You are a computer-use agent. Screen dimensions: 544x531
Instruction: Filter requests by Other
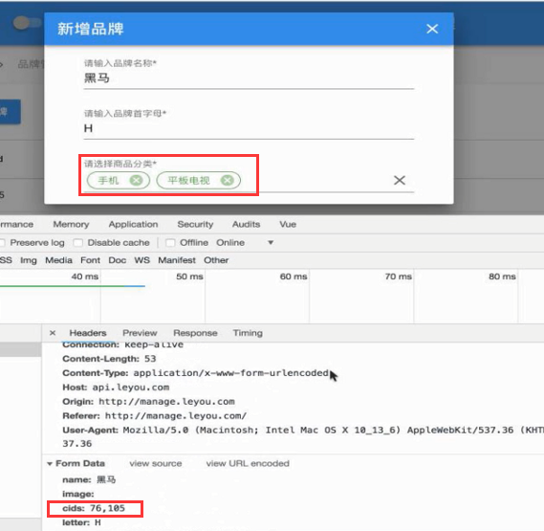216,260
